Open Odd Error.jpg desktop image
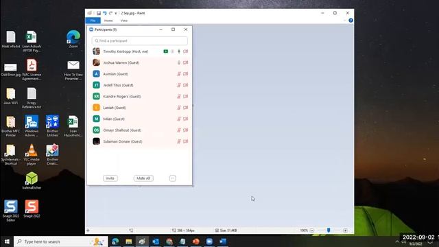The height and width of the screenshot is (247, 439). pyautogui.click(x=11, y=69)
